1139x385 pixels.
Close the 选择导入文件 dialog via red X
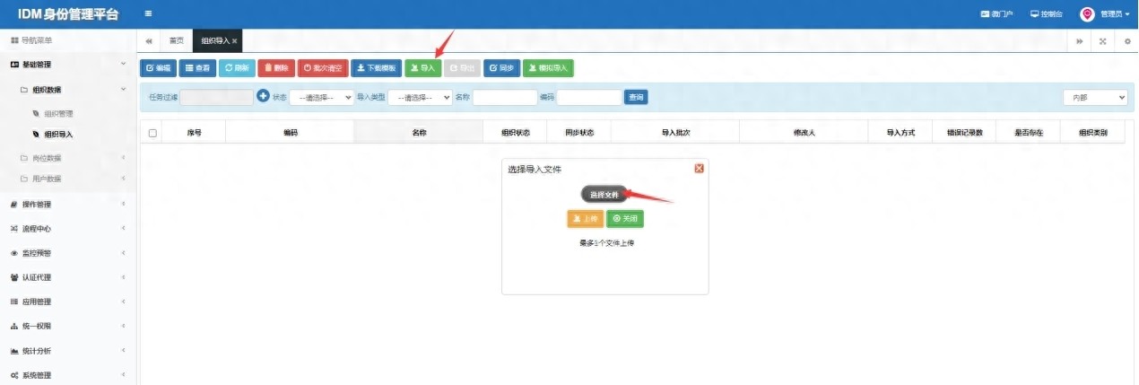pyautogui.click(x=700, y=168)
